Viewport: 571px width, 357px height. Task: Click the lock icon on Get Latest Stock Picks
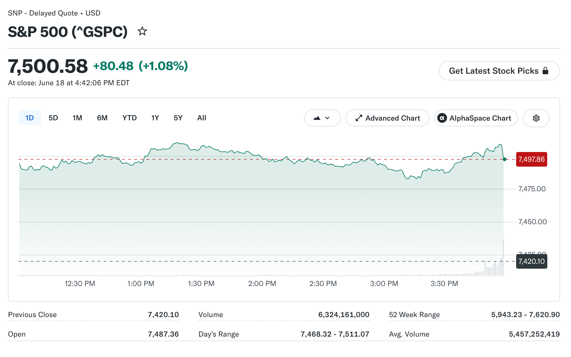[x=546, y=71]
